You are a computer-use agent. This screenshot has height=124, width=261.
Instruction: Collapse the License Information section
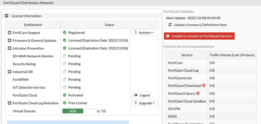pyautogui.click(x=7, y=16)
